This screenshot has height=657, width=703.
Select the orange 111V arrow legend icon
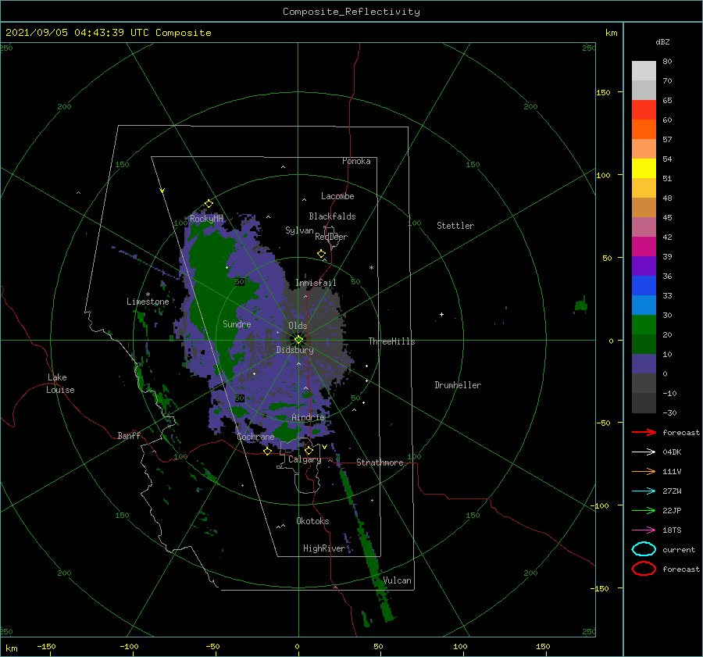(644, 471)
